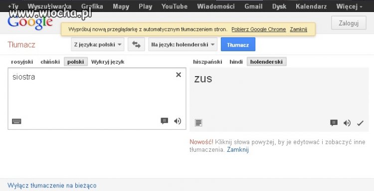Open YouTube in top bar
374x191 pixels.
(175, 6)
